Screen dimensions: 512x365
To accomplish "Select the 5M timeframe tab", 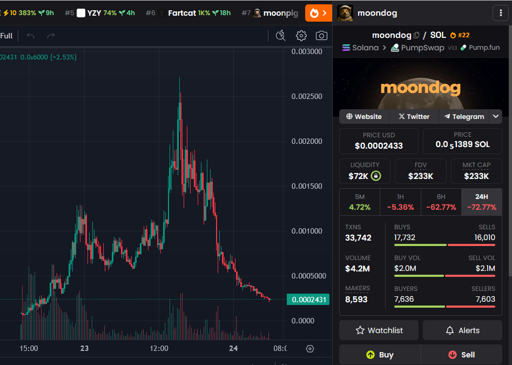I will point(360,202).
